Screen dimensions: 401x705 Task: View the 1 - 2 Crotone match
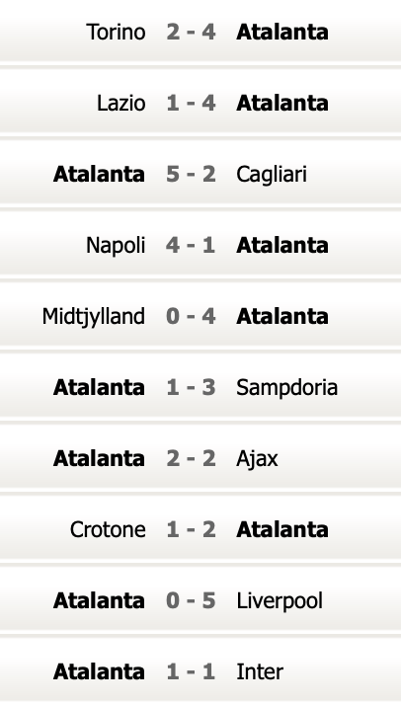191,529
